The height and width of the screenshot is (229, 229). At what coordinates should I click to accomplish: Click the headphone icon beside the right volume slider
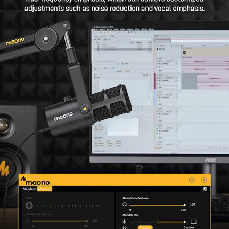click(x=125, y=205)
